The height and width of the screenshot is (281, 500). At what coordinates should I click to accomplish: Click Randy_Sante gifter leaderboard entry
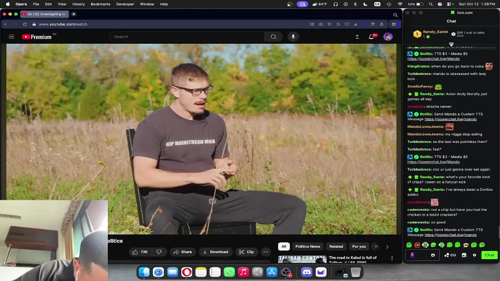point(431,34)
